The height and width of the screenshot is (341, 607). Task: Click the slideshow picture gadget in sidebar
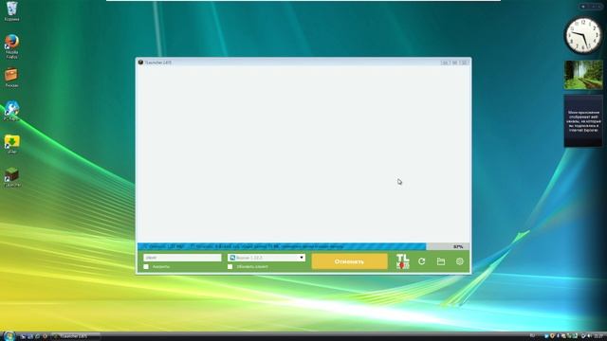click(x=583, y=75)
